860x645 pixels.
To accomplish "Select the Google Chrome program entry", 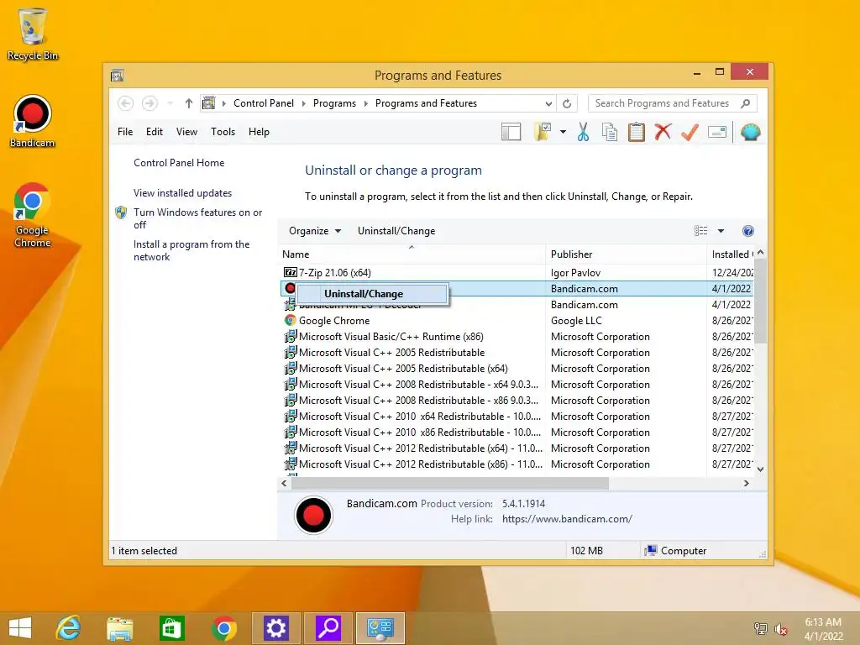I will (x=517, y=320).
